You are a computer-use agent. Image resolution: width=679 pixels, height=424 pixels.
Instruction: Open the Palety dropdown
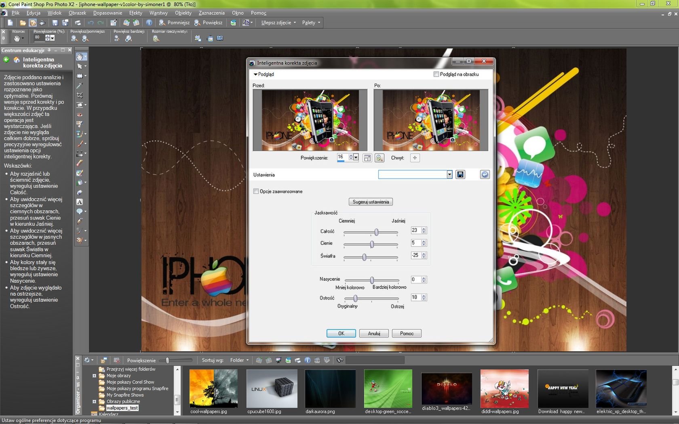(311, 23)
